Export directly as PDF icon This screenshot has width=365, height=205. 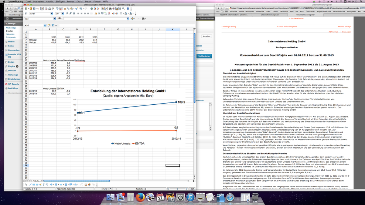pos(46,8)
